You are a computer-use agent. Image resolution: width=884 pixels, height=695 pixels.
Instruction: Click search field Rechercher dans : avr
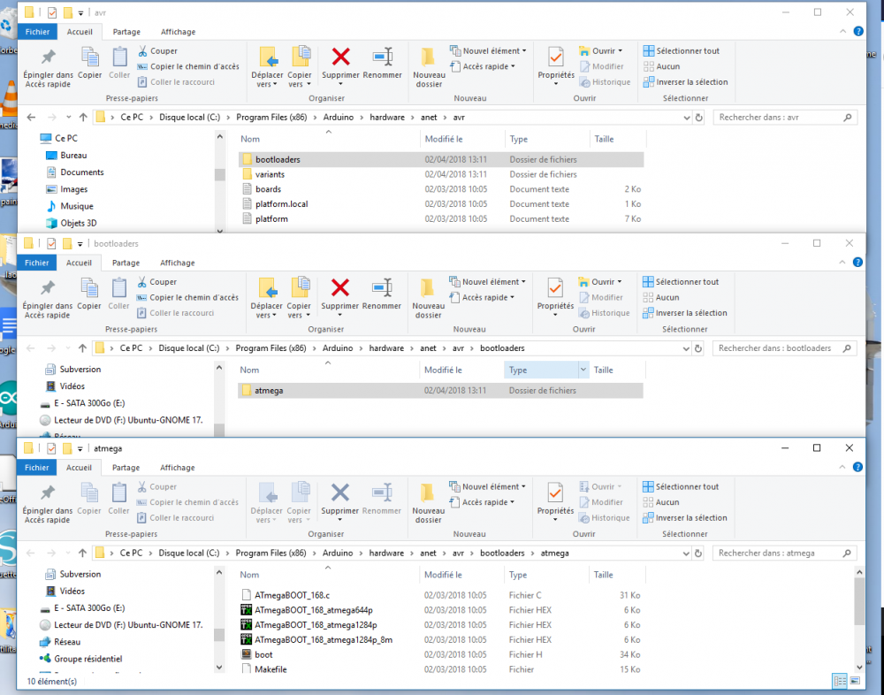click(x=785, y=118)
